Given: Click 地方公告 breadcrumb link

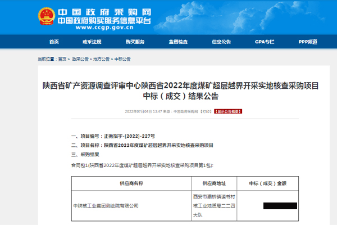Looking at the screenshot, I should coord(101,59).
